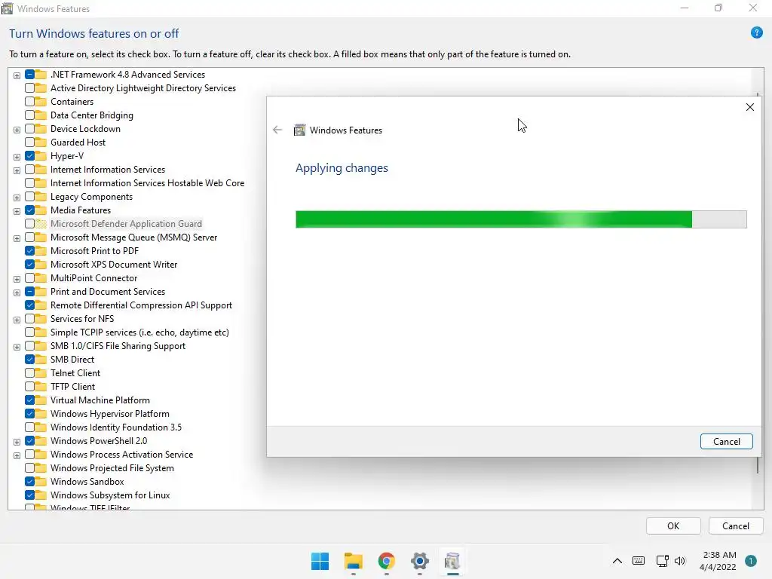The height and width of the screenshot is (579, 772).
Task: Click the blue help question mark icon
Action: 756,33
